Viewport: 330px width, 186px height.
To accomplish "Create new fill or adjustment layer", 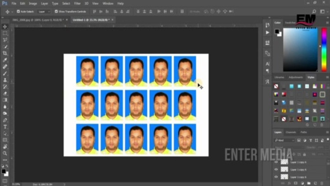I will (302, 183).
